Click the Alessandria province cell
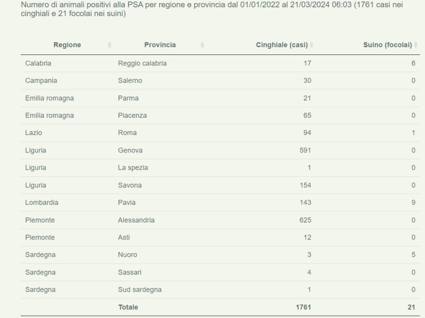The height and width of the screenshot is (318, 425). click(136, 220)
